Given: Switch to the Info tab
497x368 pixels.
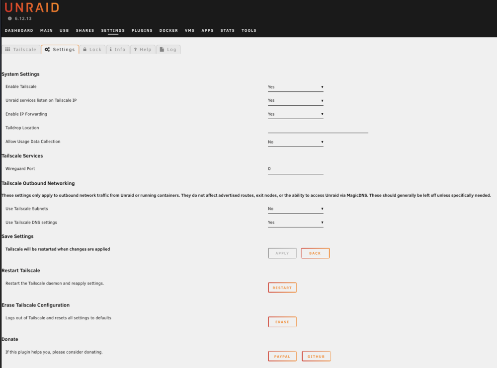Looking at the screenshot, I should tap(118, 49).
